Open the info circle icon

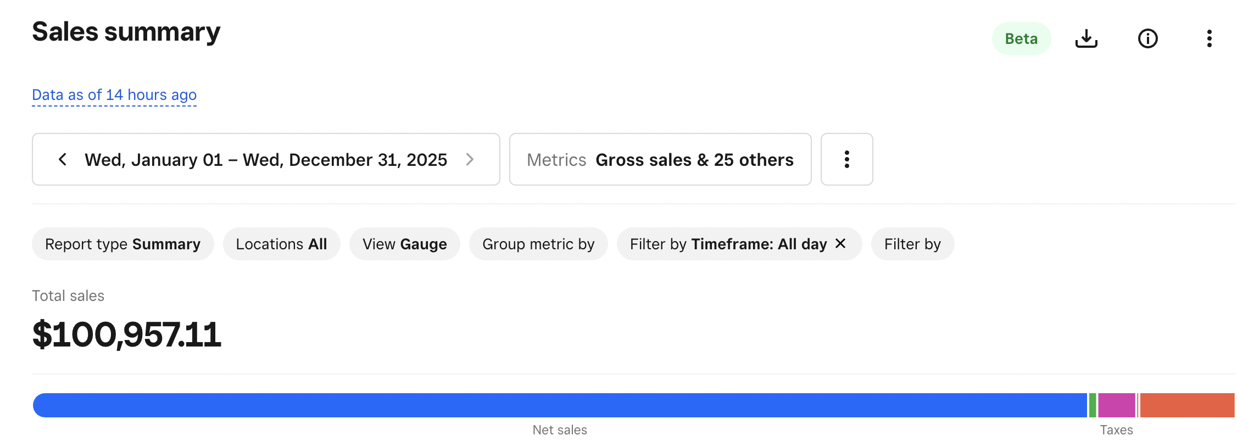coord(1147,38)
